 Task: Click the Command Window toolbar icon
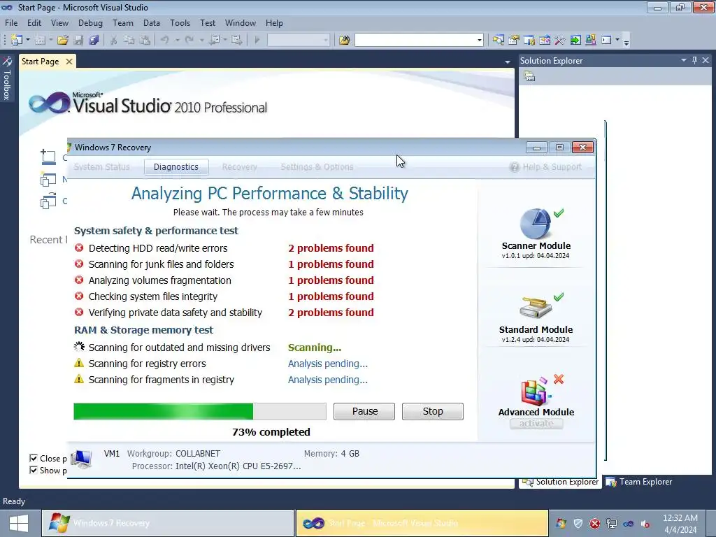(x=606, y=40)
